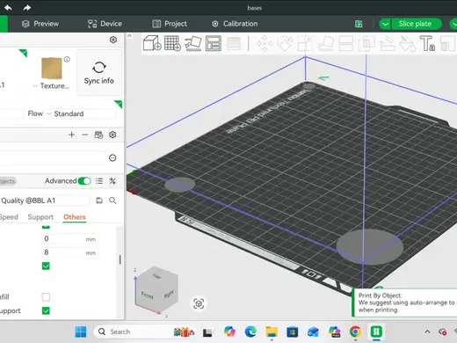Screen dimensions: 457x343
Task: Click the Auto orient toolbar icon
Action: [x=193, y=43]
